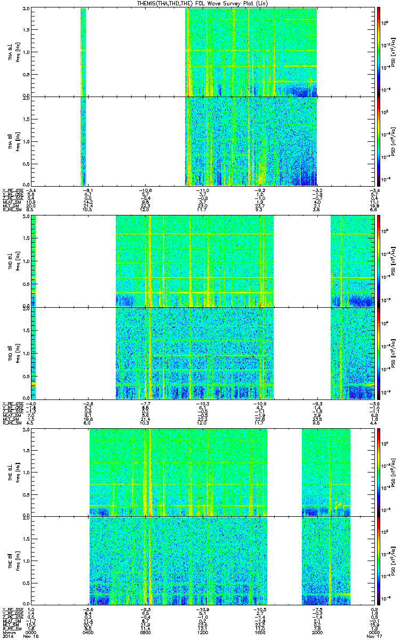Click the PSD [nT²/Hz] label beside THA B⊥
This screenshot has width=400, height=640.
pyautogui.click(x=393, y=52)
